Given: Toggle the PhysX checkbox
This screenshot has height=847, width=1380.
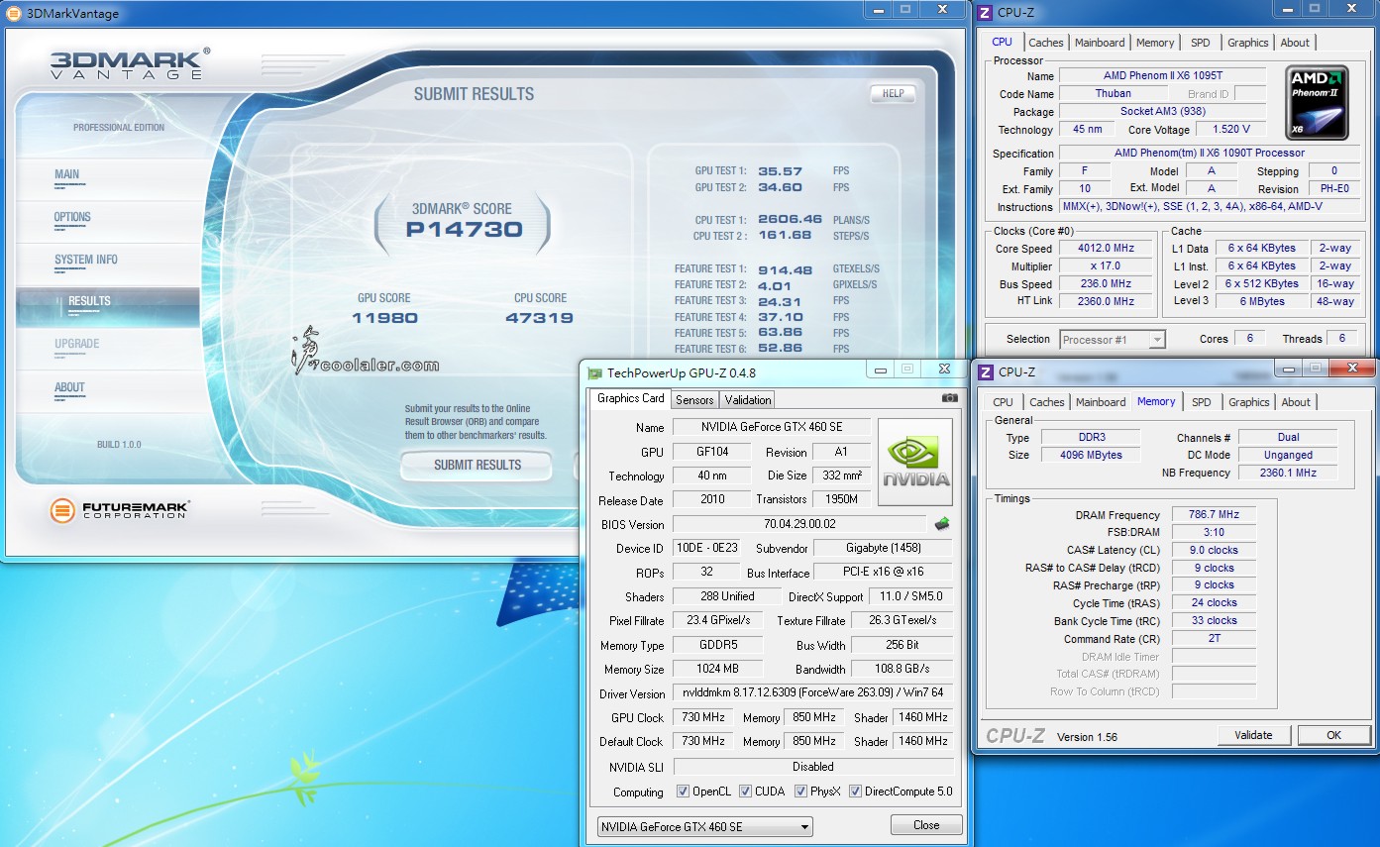Looking at the screenshot, I should [800, 792].
